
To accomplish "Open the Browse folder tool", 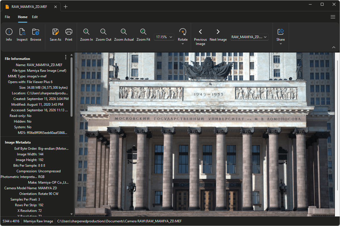I will click(36, 35).
